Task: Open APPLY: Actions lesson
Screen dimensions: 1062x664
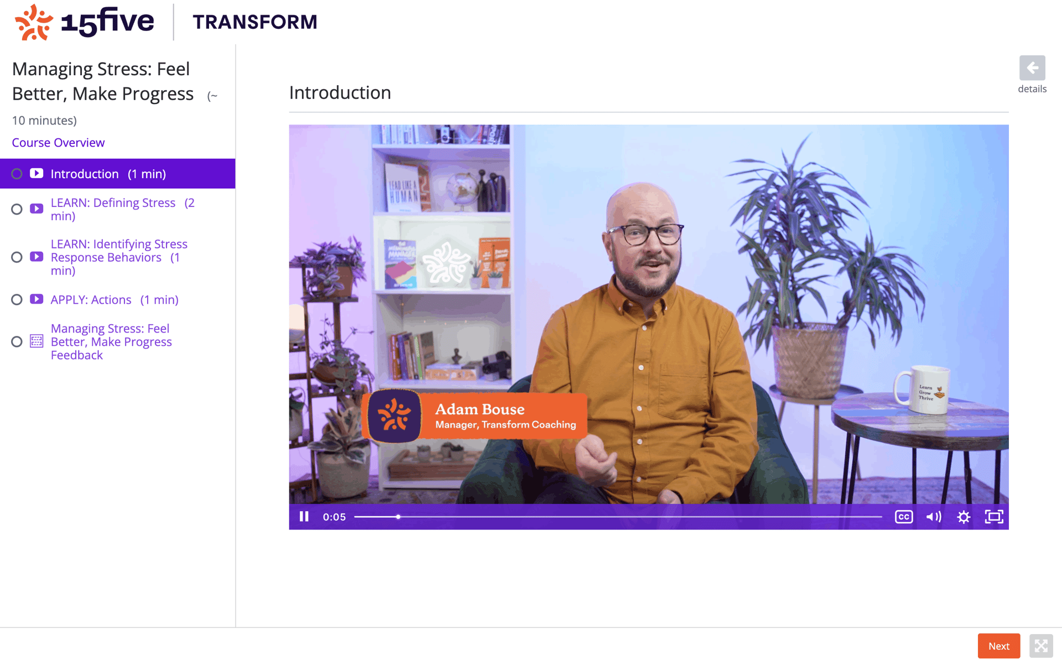Action: tap(114, 300)
